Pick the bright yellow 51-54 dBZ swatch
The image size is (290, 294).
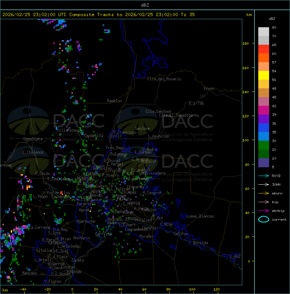point(264,75)
